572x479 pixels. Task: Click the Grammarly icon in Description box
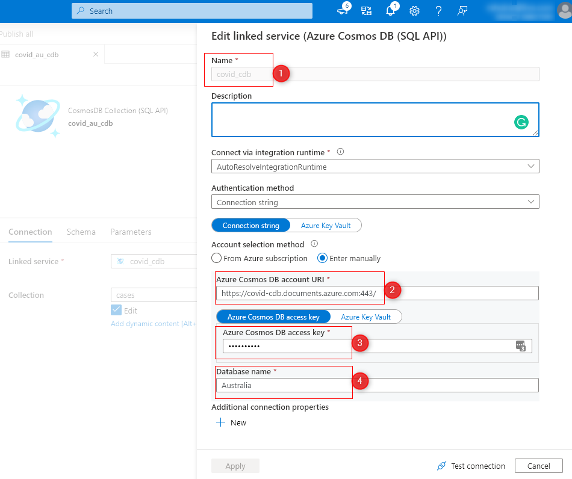click(521, 122)
